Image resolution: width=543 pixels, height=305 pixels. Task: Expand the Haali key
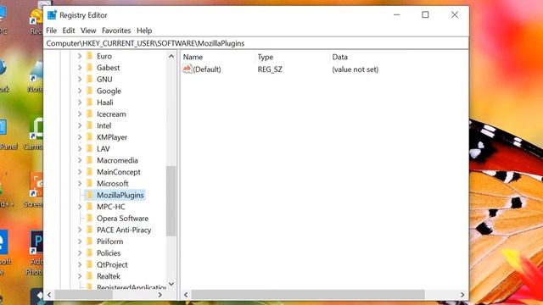80,103
